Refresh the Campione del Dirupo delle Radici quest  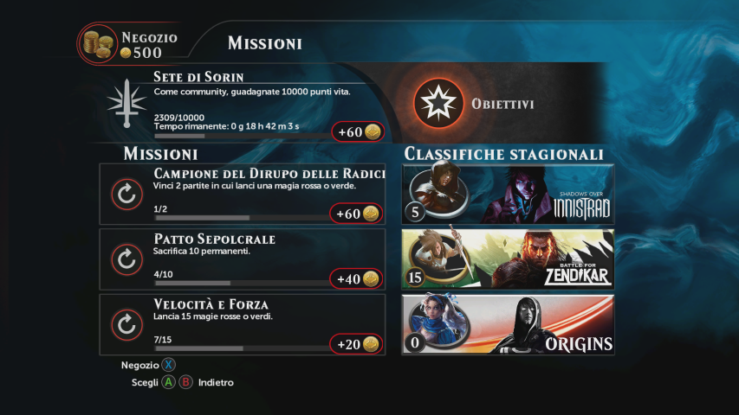point(126,194)
